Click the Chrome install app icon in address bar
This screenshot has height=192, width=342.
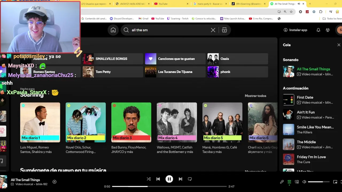click(279, 12)
